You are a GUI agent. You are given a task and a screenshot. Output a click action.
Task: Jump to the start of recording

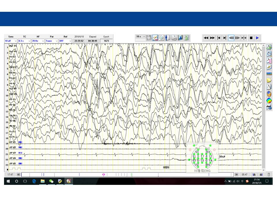[219, 38]
